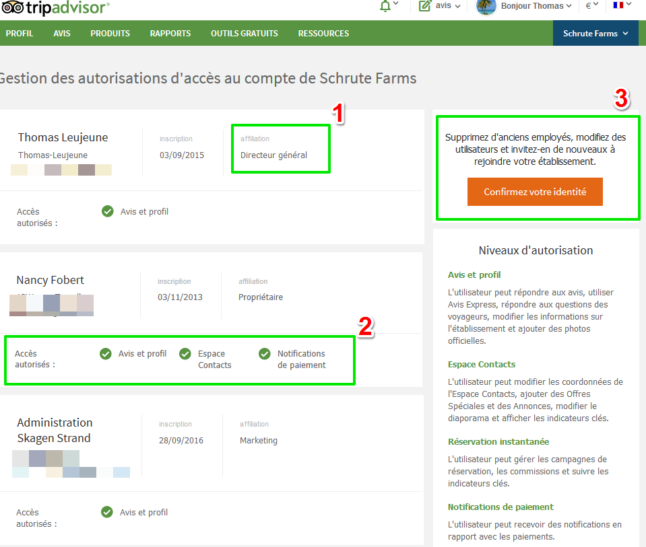Click Nancy Fobert's Espace Contacts checkmark

pyautogui.click(x=185, y=353)
